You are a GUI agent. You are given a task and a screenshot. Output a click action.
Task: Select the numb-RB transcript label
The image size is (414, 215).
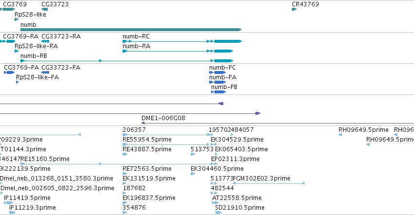pos(34,56)
